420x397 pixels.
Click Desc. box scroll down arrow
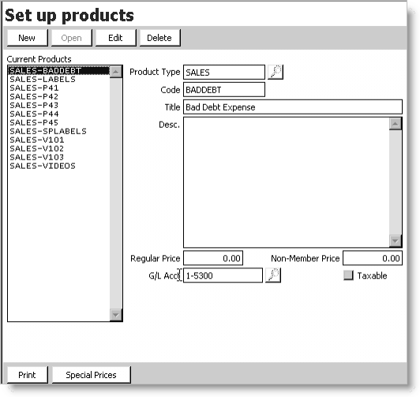click(x=395, y=241)
